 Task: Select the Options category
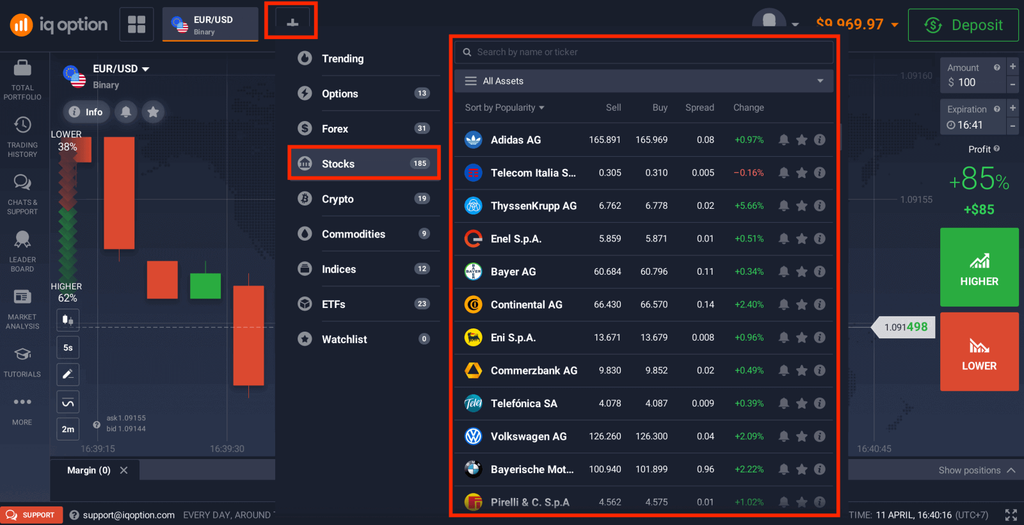(x=364, y=93)
